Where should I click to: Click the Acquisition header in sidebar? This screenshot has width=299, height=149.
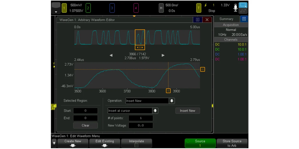point(231,25)
